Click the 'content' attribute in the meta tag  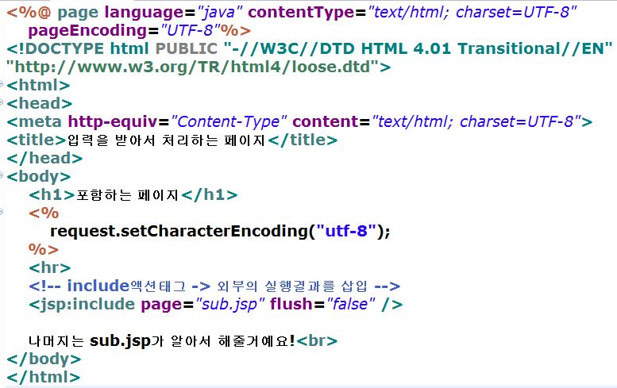326,122
